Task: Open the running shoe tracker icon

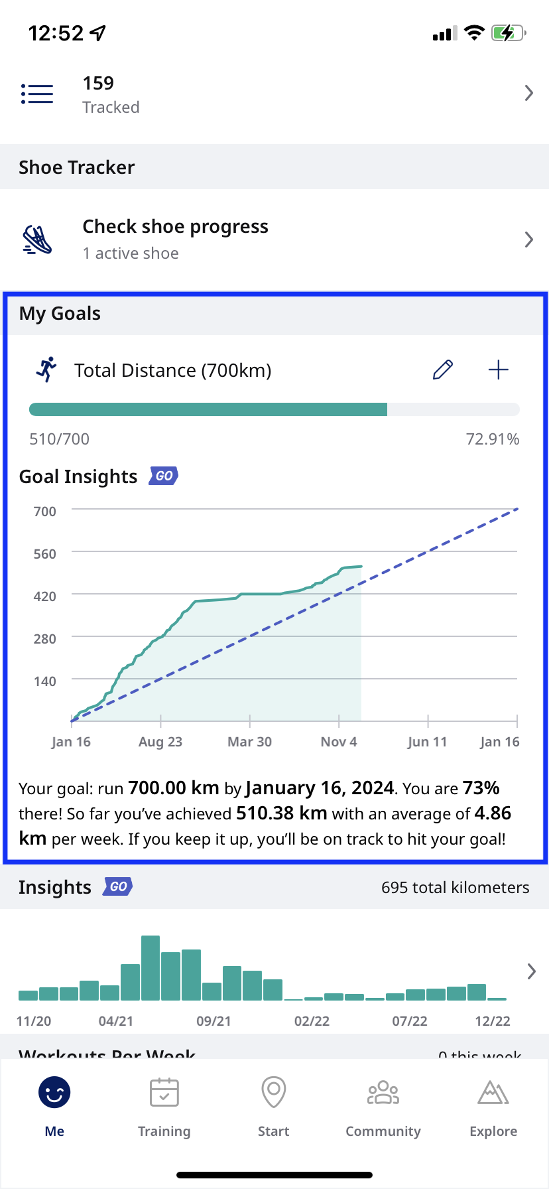Action: point(37,240)
